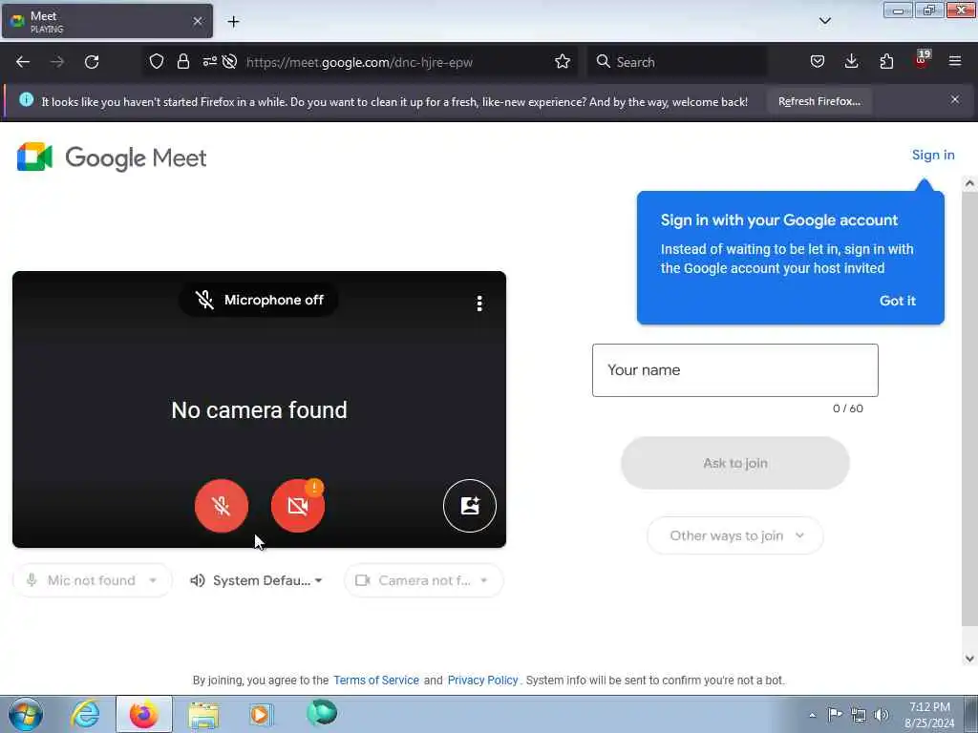Open System Default speaker dropdown

pyautogui.click(x=257, y=580)
